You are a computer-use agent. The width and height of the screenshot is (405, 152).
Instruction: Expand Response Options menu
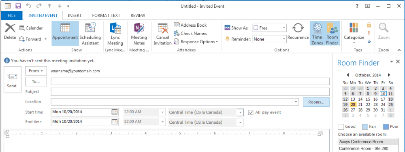pos(196,42)
